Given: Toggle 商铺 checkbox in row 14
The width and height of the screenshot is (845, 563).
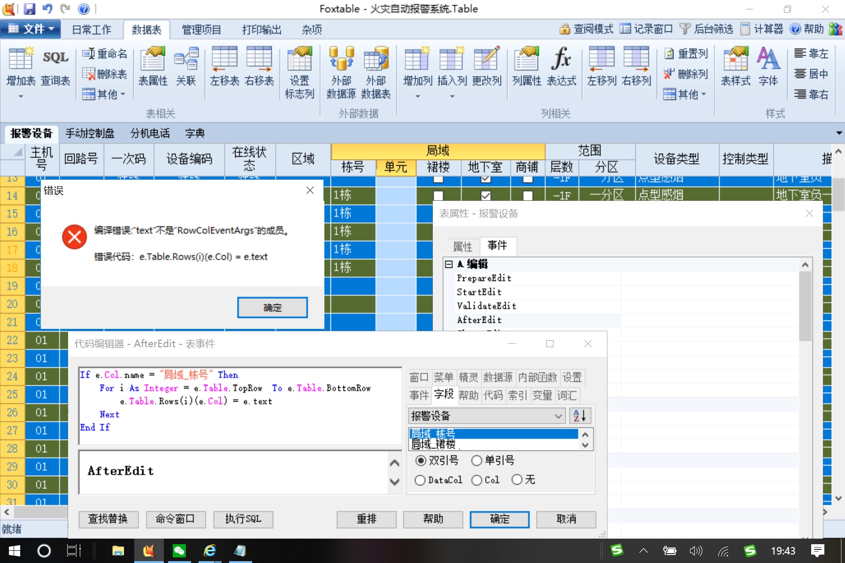Looking at the screenshot, I should pos(528,196).
